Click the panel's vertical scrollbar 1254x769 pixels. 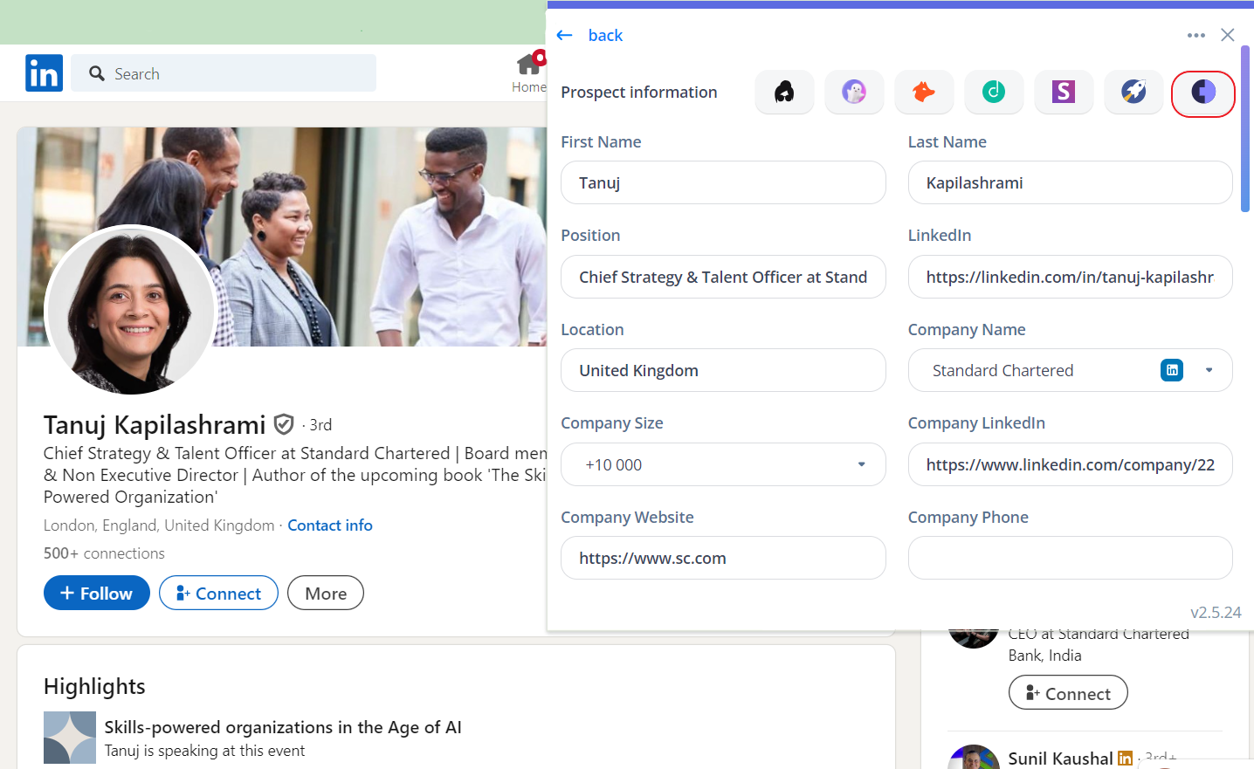(1245, 128)
